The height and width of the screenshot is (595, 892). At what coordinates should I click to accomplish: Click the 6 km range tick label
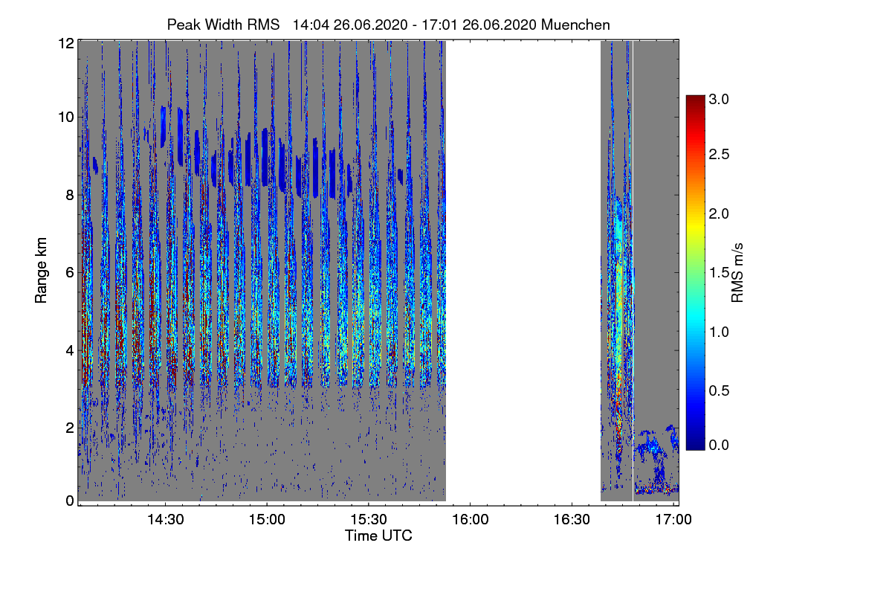(70, 272)
